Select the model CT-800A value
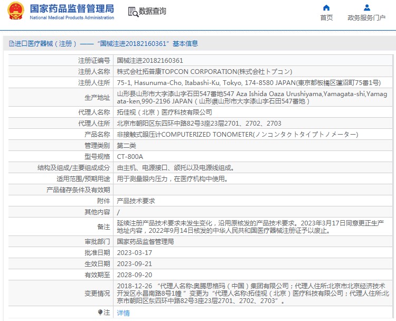Screen dimensions: 396x321 [x=130, y=156]
